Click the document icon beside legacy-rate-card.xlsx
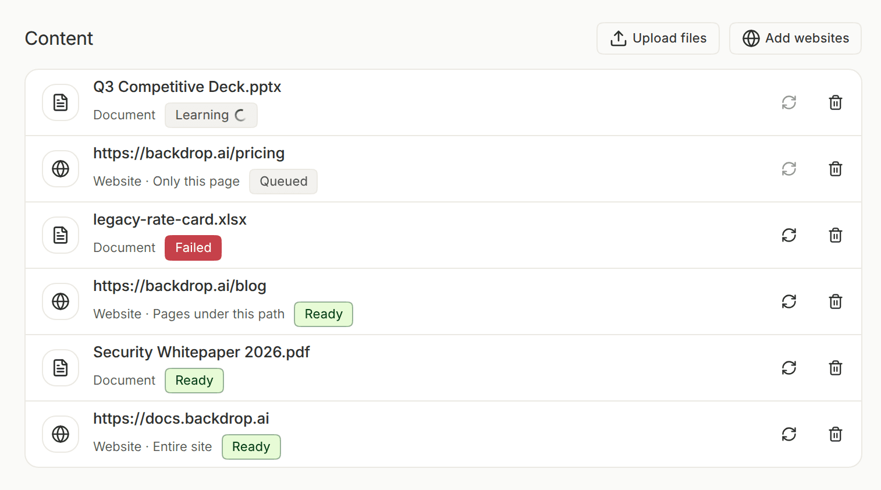Image resolution: width=881 pixels, height=490 pixels. coord(61,235)
